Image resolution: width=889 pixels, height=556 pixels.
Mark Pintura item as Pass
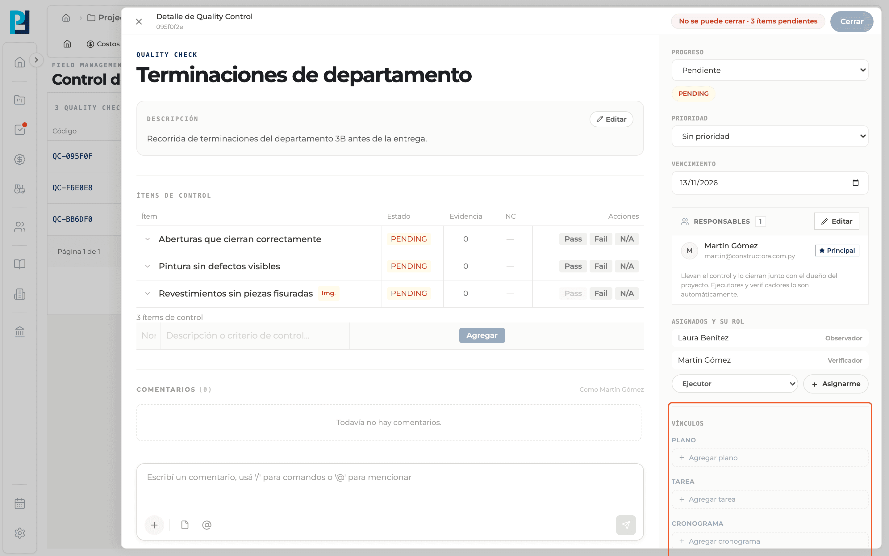click(x=573, y=266)
